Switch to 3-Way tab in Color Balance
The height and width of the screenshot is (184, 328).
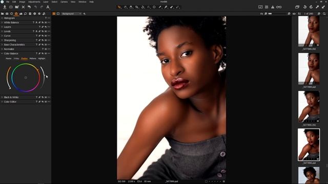point(16,59)
